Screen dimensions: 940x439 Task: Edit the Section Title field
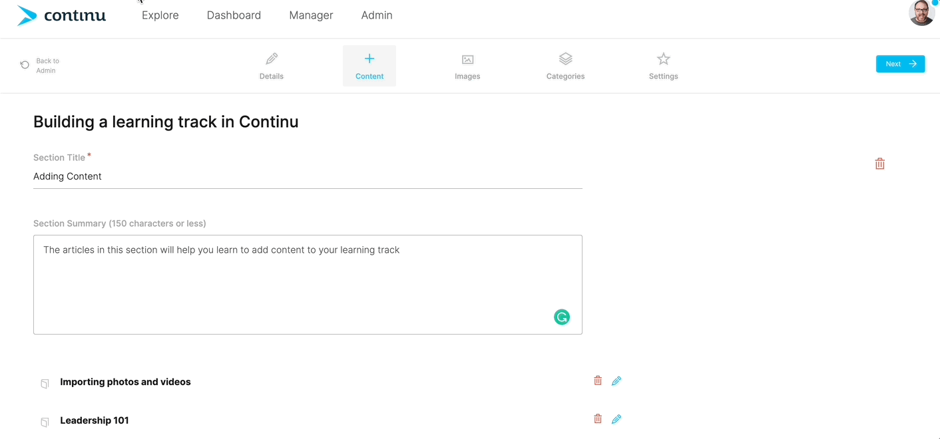[x=308, y=176]
